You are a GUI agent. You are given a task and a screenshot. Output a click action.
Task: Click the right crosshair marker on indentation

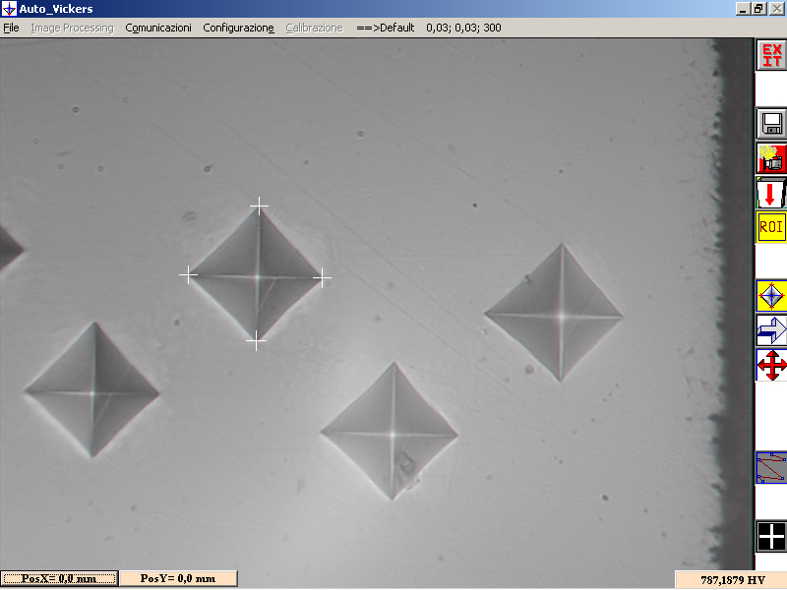click(322, 277)
